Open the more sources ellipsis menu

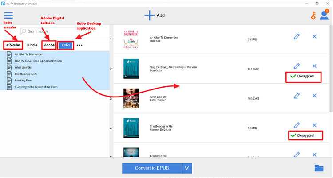79,45
